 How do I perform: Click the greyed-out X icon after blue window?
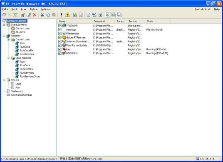click(x=10, y=15)
